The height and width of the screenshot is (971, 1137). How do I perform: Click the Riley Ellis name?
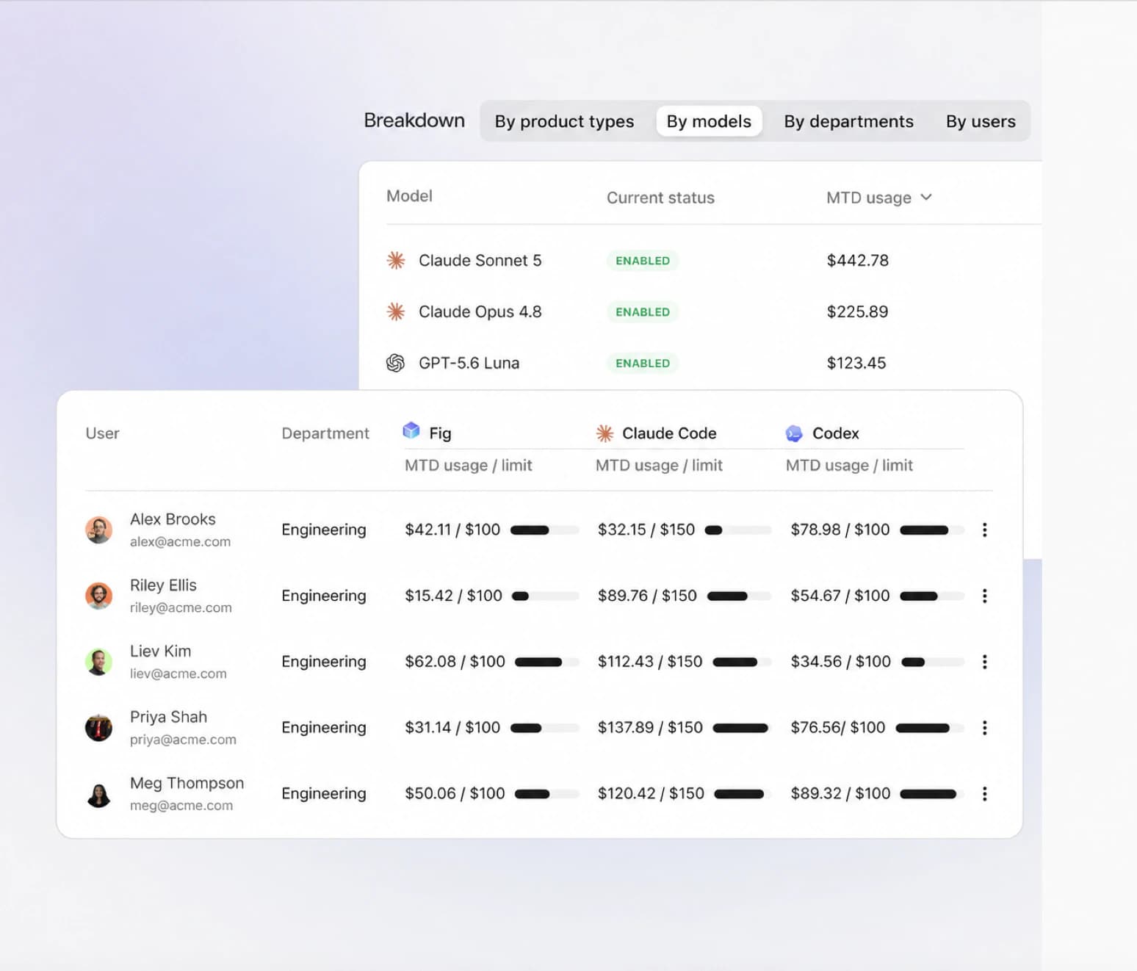(163, 585)
